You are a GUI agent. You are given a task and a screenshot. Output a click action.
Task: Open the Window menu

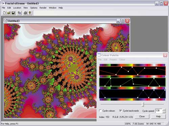click(x=52, y=8)
